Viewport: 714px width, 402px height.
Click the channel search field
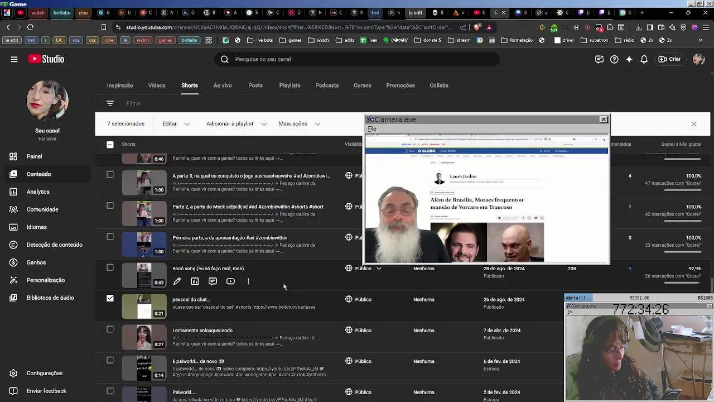(357, 59)
